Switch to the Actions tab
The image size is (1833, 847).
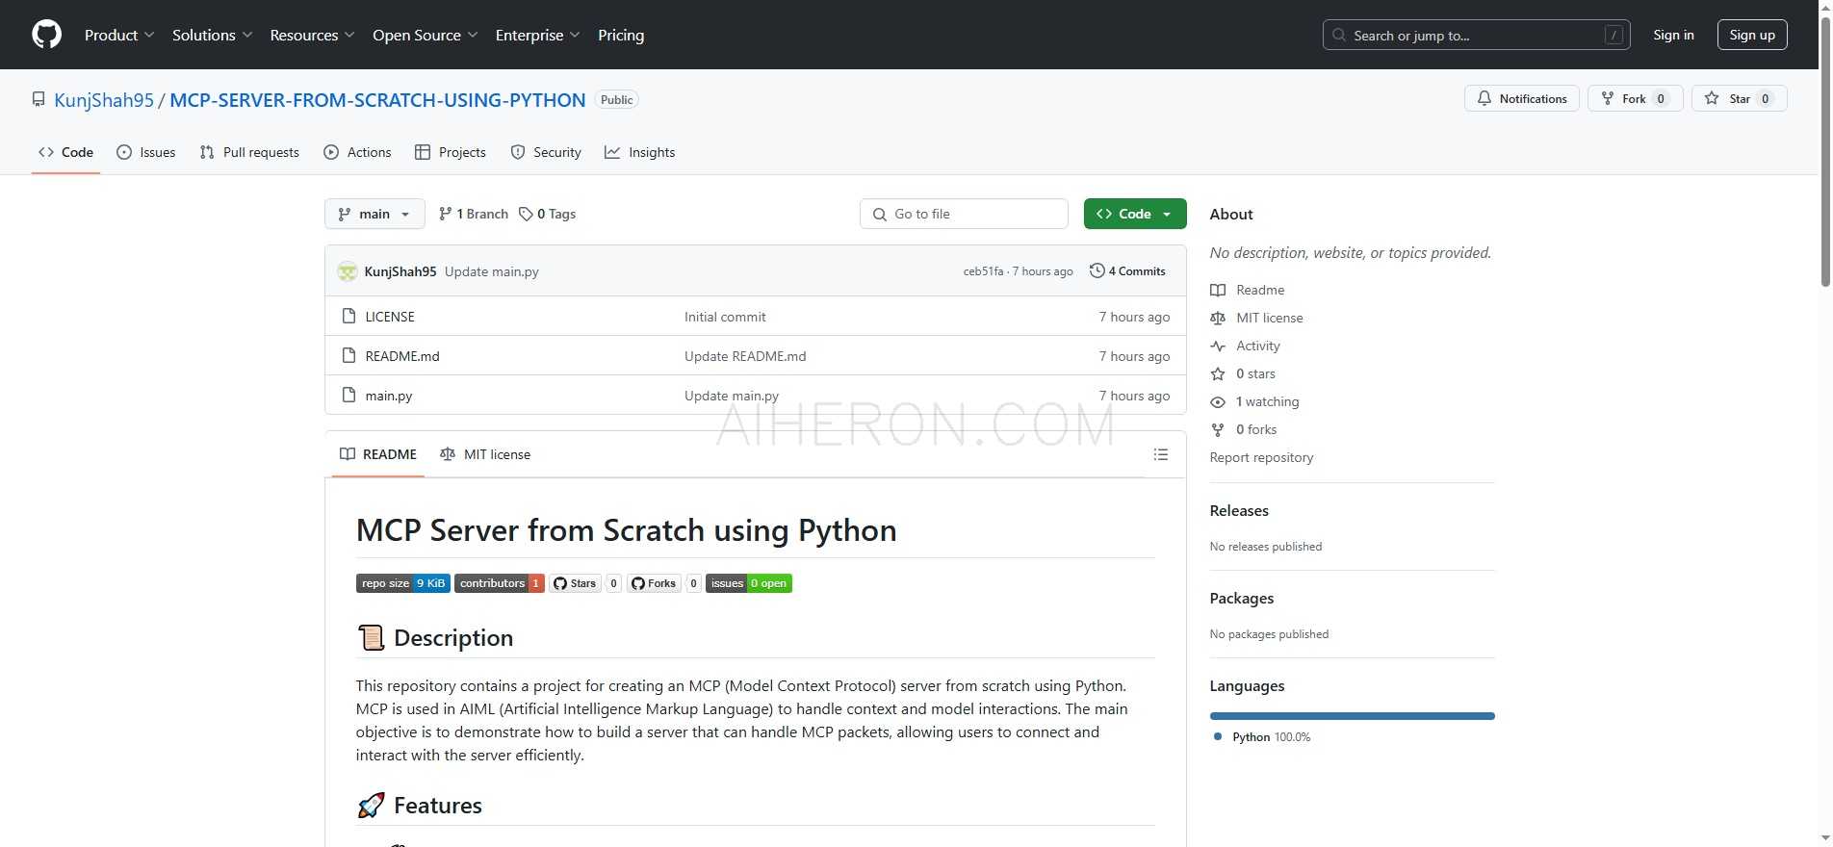tap(357, 152)
